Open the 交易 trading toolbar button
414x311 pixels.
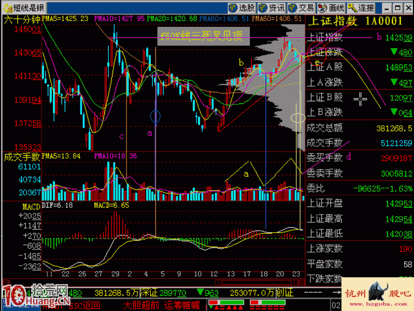tap(301, 8)
